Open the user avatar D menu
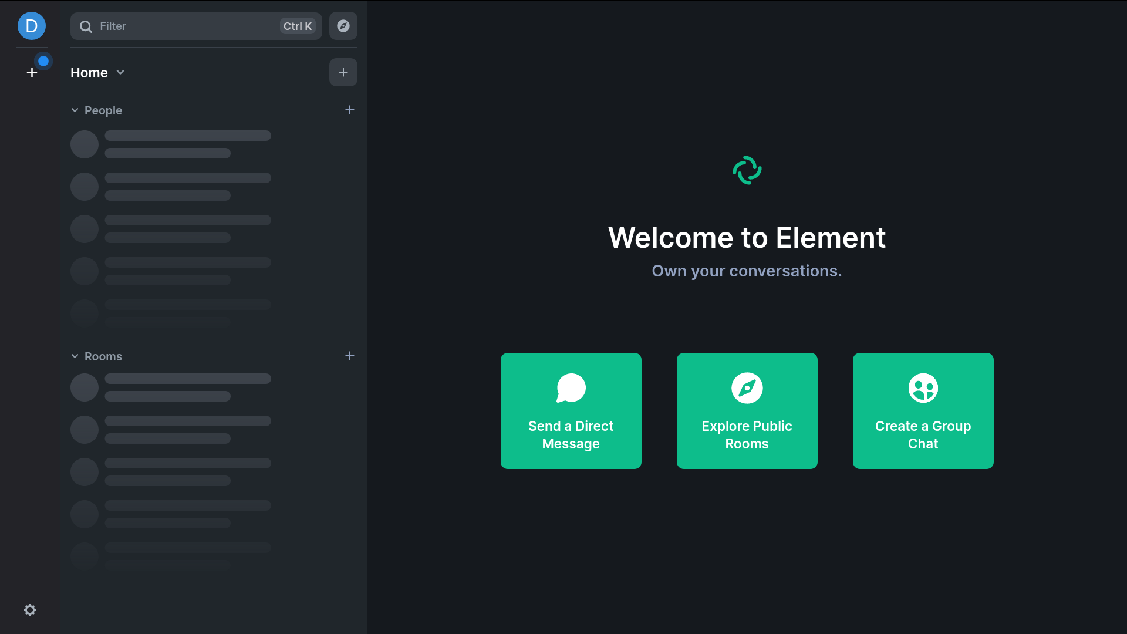The height and width of the screenshot is (634, 1127). 32,26
